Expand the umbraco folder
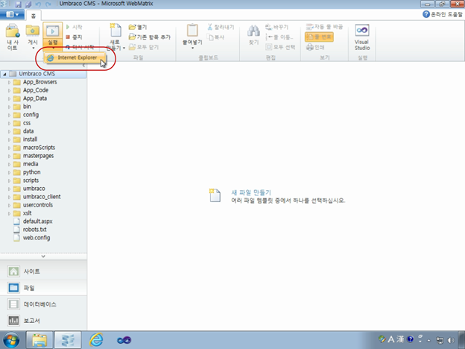The image size is (465, 349). click(x=9, y=189)
